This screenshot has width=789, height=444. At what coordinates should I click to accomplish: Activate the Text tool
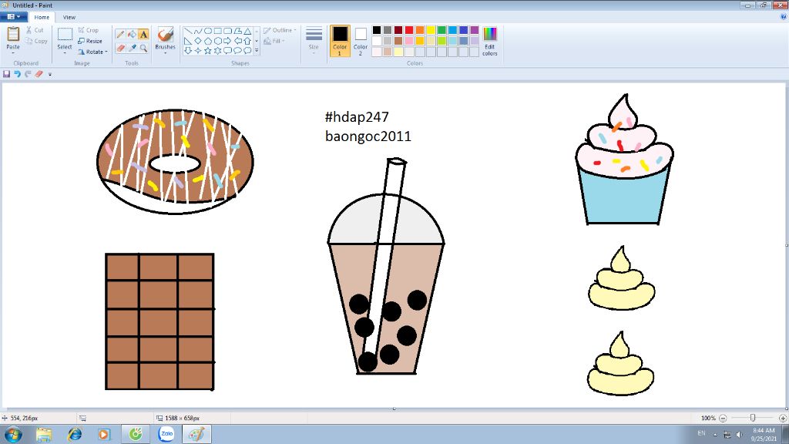(x=143, y=34)
